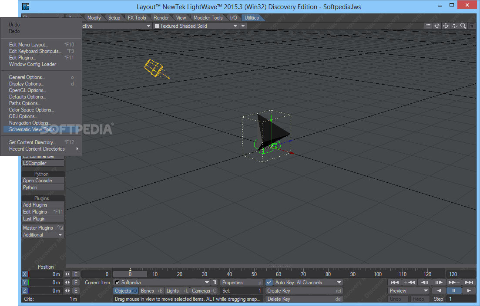Image resolution: width=480 pixels, height=306 pixels.
Task: Expand Recent Content Directories submenu
Action: tap(41, 149)
